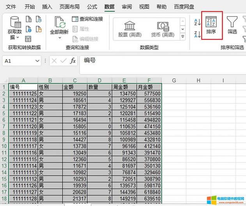Image resolution: width=246 pixels, height=206 pixels.
Task: Open the File (文件) tab
Action: pos(11,7)
